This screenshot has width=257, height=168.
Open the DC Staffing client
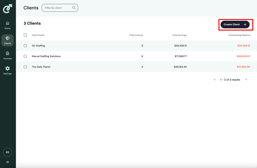(38, 46)
